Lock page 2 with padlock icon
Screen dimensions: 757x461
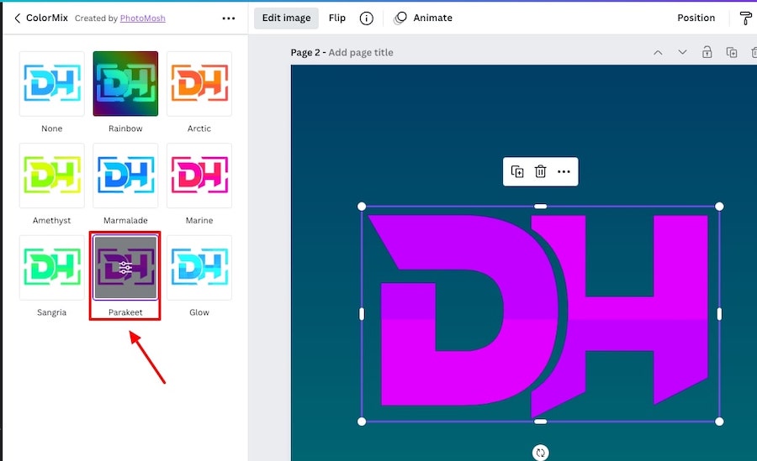pyautogui.click(x=707, y=52)
